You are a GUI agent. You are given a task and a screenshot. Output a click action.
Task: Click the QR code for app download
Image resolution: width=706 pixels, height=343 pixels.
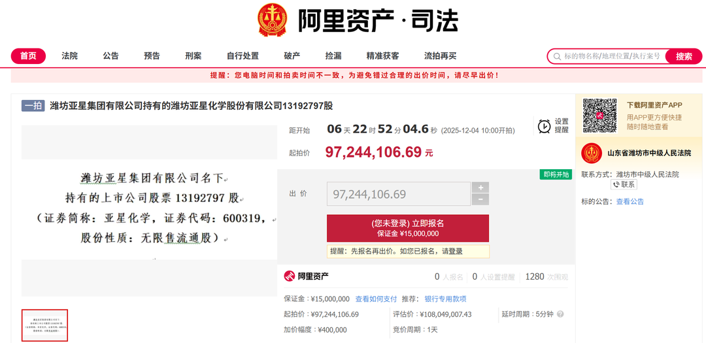[599, 116]
